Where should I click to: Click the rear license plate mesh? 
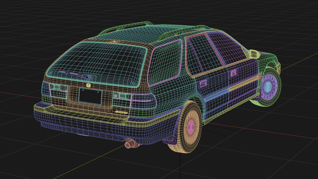(90, 96)
